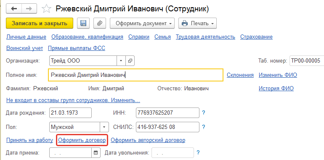
Task: Open the Пол dropdown list arrow
Action: (104, 127)
